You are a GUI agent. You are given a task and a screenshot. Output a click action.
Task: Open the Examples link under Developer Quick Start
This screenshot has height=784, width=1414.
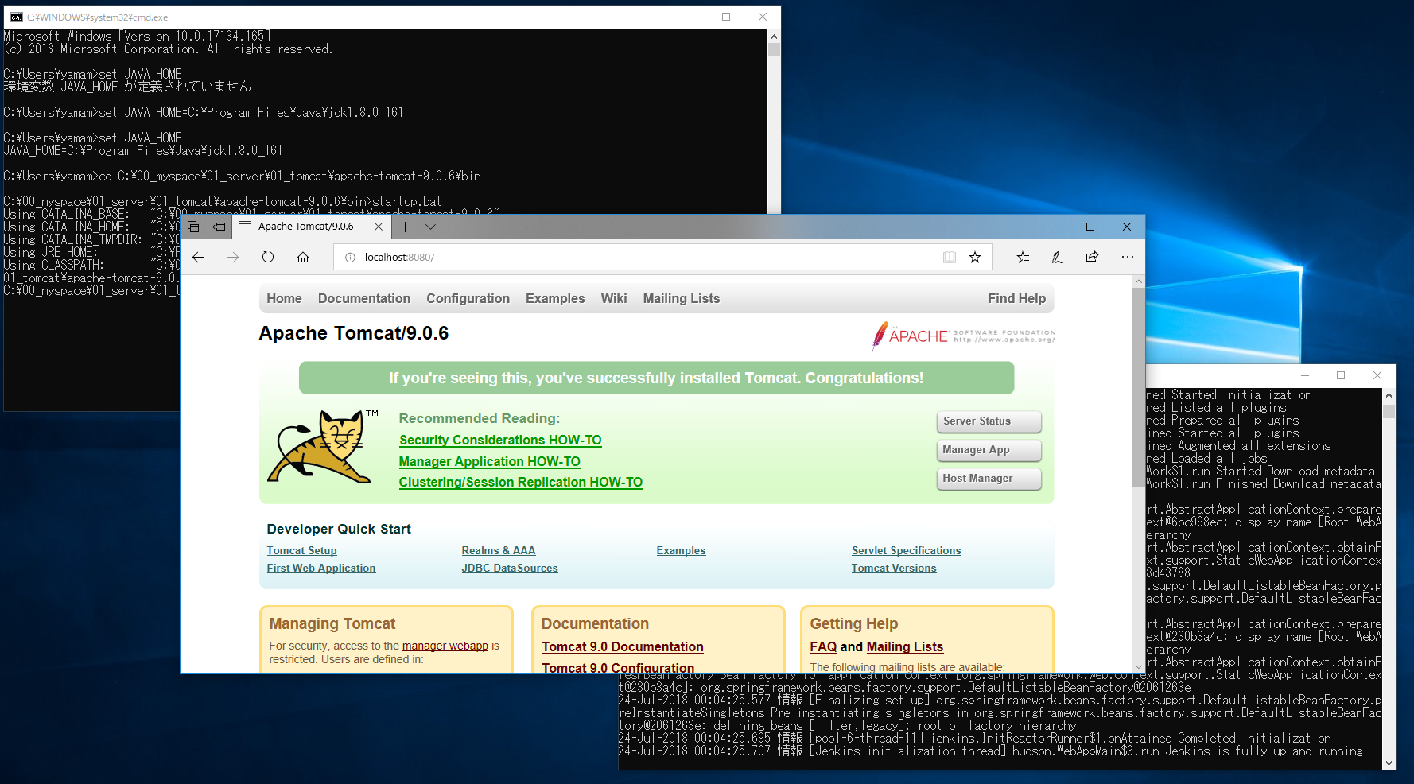pos(681,550)
